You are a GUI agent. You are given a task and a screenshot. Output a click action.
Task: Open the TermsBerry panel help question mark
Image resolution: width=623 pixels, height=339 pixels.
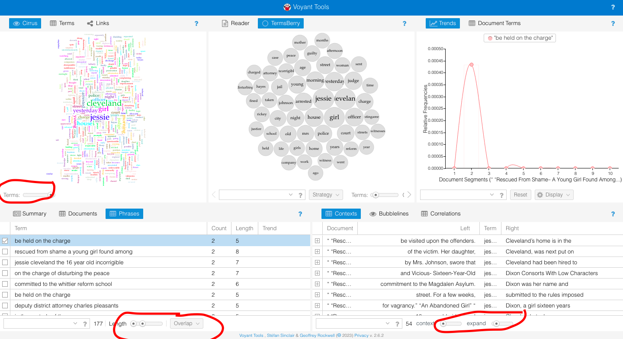405,24
